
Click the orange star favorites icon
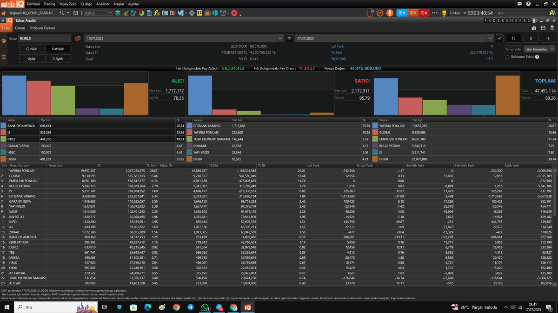tap(3, 13)
